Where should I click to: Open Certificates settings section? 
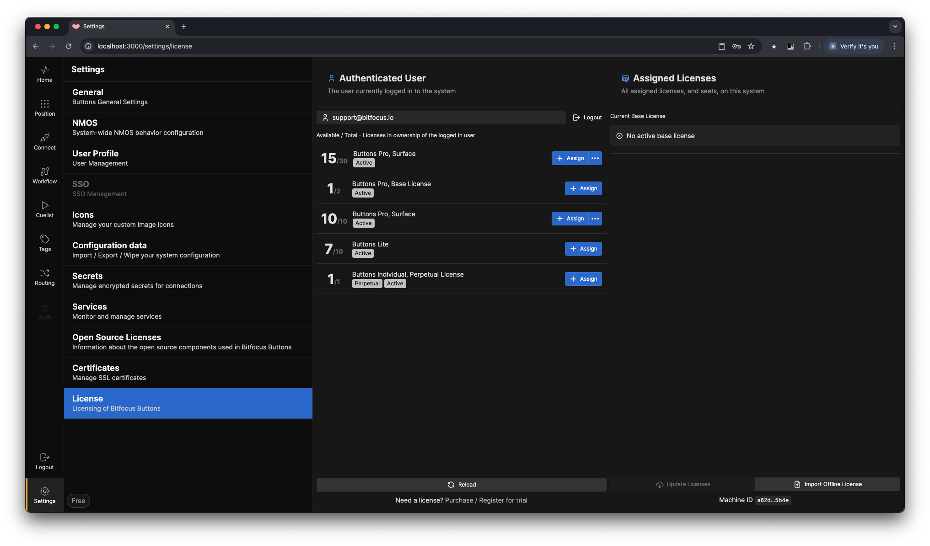point(188,373)
